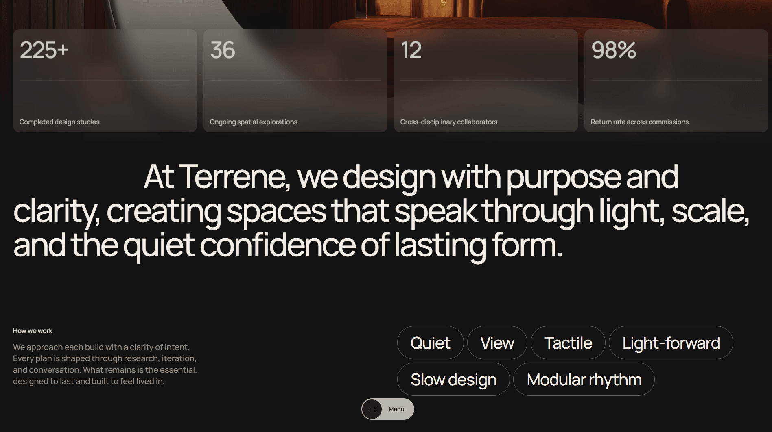Toggle the Slow design filter tag
The image size is (772, 432).
coord(453,379)
